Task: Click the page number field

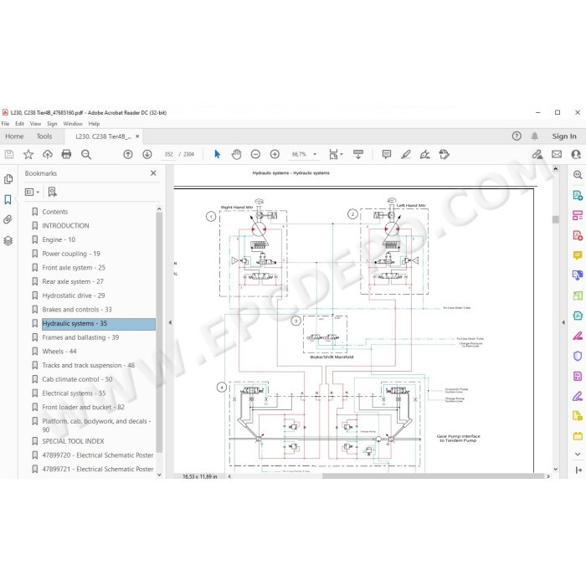Action: point(168,154)
